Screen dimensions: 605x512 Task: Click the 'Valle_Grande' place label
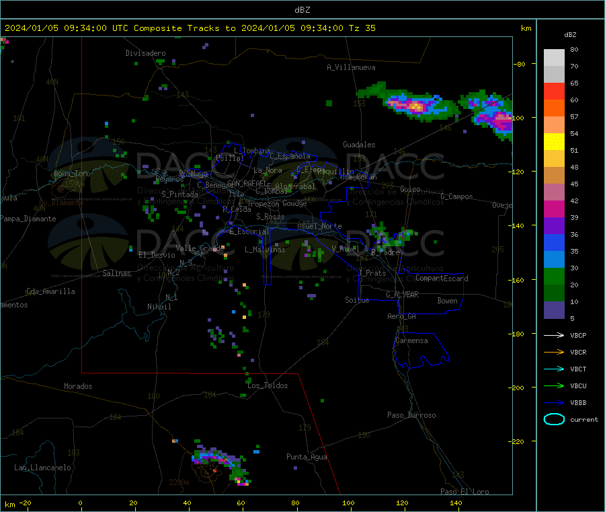pos(200,248)
